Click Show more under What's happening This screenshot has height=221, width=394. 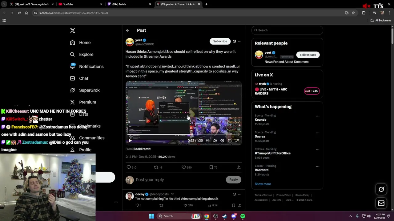click(x=263, y=184)
